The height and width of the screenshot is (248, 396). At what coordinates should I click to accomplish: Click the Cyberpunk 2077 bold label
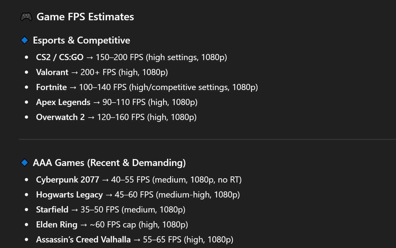click(67, 179)
